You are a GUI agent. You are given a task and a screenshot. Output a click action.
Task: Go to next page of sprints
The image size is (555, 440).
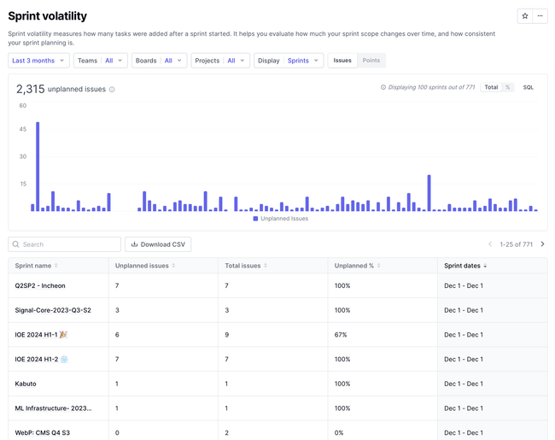coord(542,244)
